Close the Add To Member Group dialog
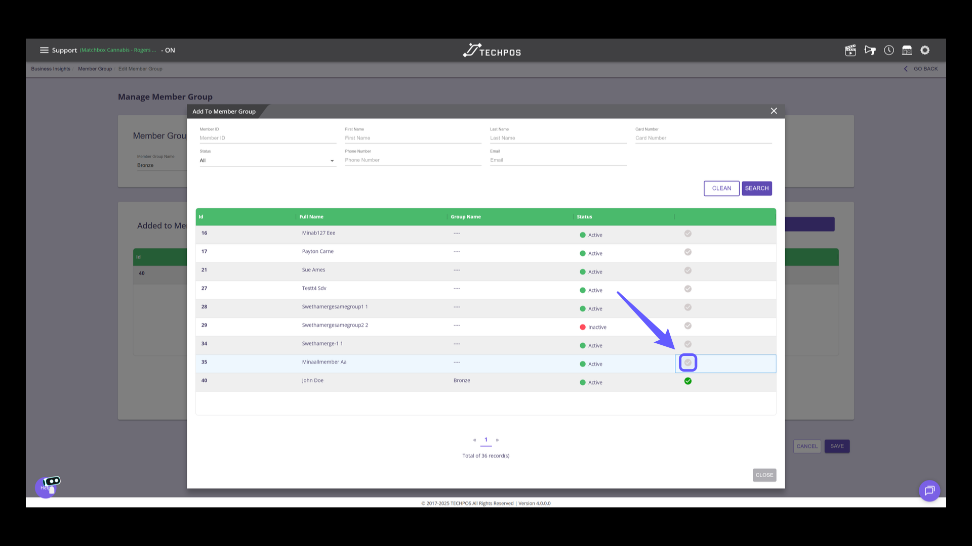 click(x=774, y=111)
